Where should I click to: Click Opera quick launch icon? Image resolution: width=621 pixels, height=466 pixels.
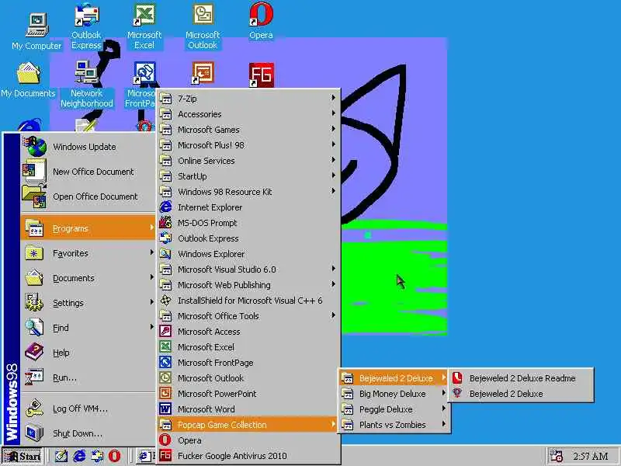click(x=114, y=456)
